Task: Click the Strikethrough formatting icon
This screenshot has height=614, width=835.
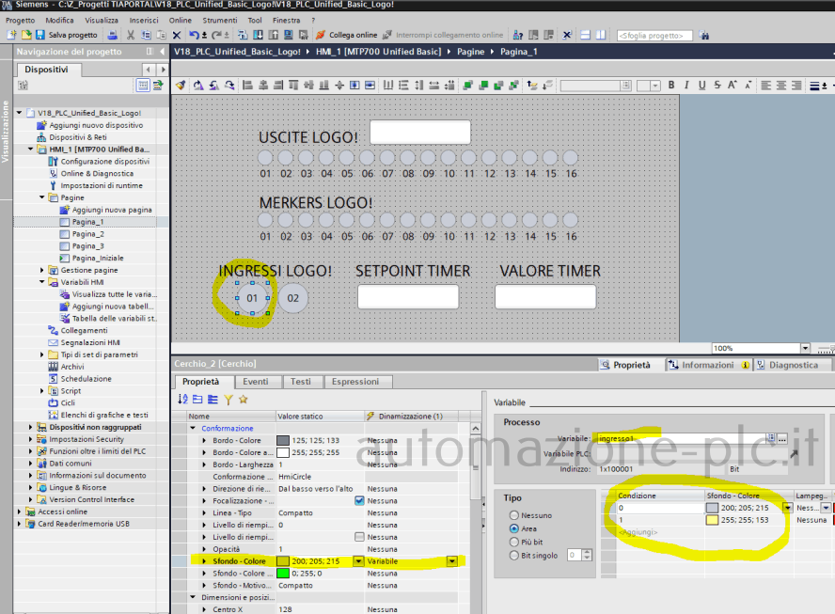Action: click(x=717, y=85)
